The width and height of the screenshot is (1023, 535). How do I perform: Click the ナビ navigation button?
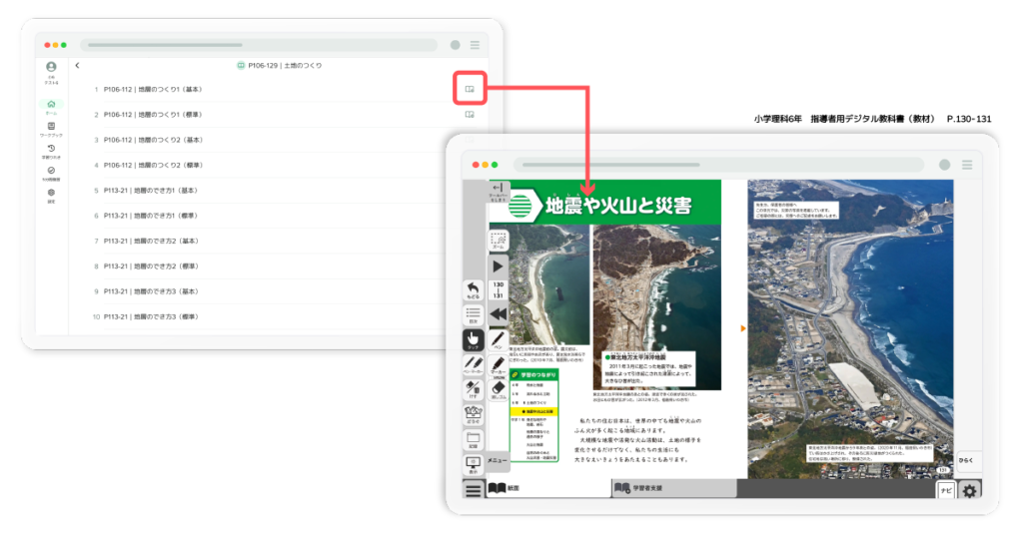[x=946, y=490]
